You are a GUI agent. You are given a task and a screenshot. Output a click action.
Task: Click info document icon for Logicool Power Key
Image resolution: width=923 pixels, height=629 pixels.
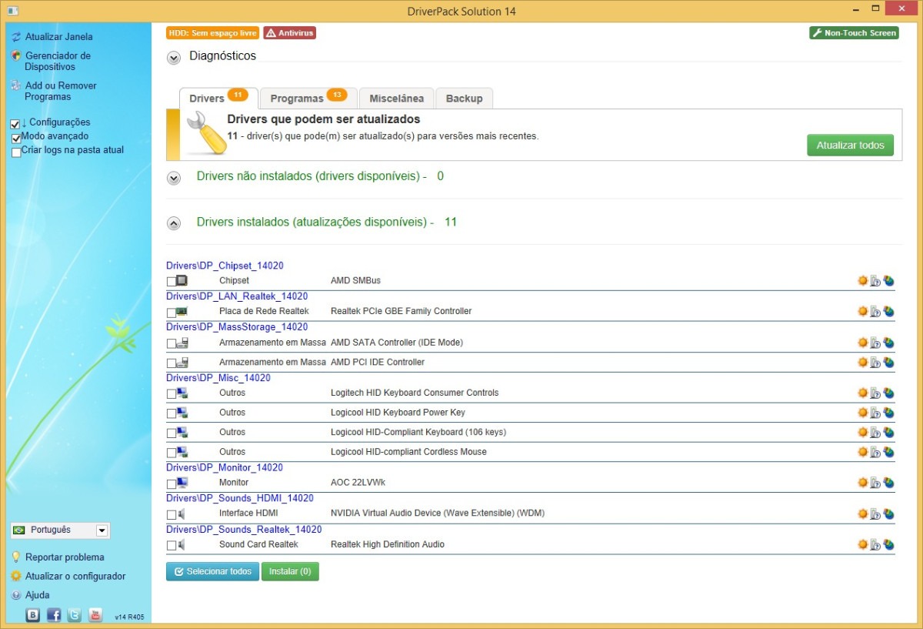click(x=875, y=413)
